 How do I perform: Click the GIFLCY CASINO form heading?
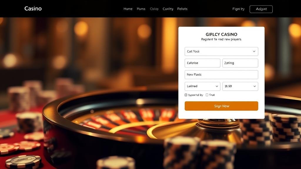(221, 34)
